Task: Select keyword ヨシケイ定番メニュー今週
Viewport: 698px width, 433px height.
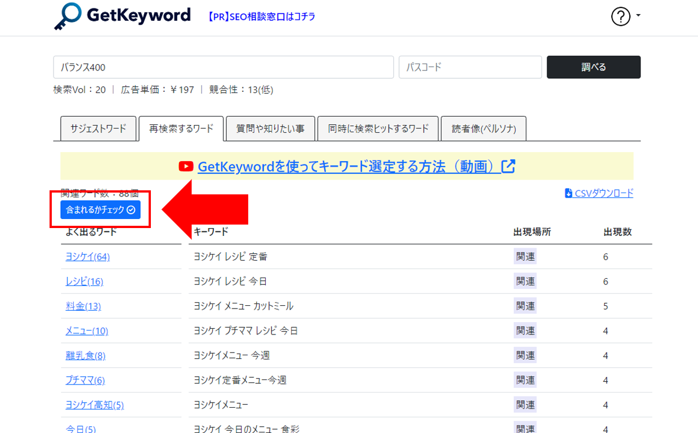Action: point(240,381)
